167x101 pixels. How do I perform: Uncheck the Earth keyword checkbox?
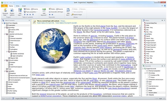[147, 82]
